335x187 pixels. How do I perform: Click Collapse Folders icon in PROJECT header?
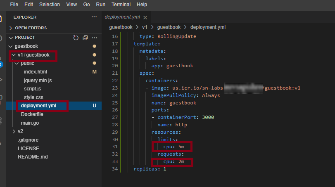pyautogui.click(x=85, y=38)
